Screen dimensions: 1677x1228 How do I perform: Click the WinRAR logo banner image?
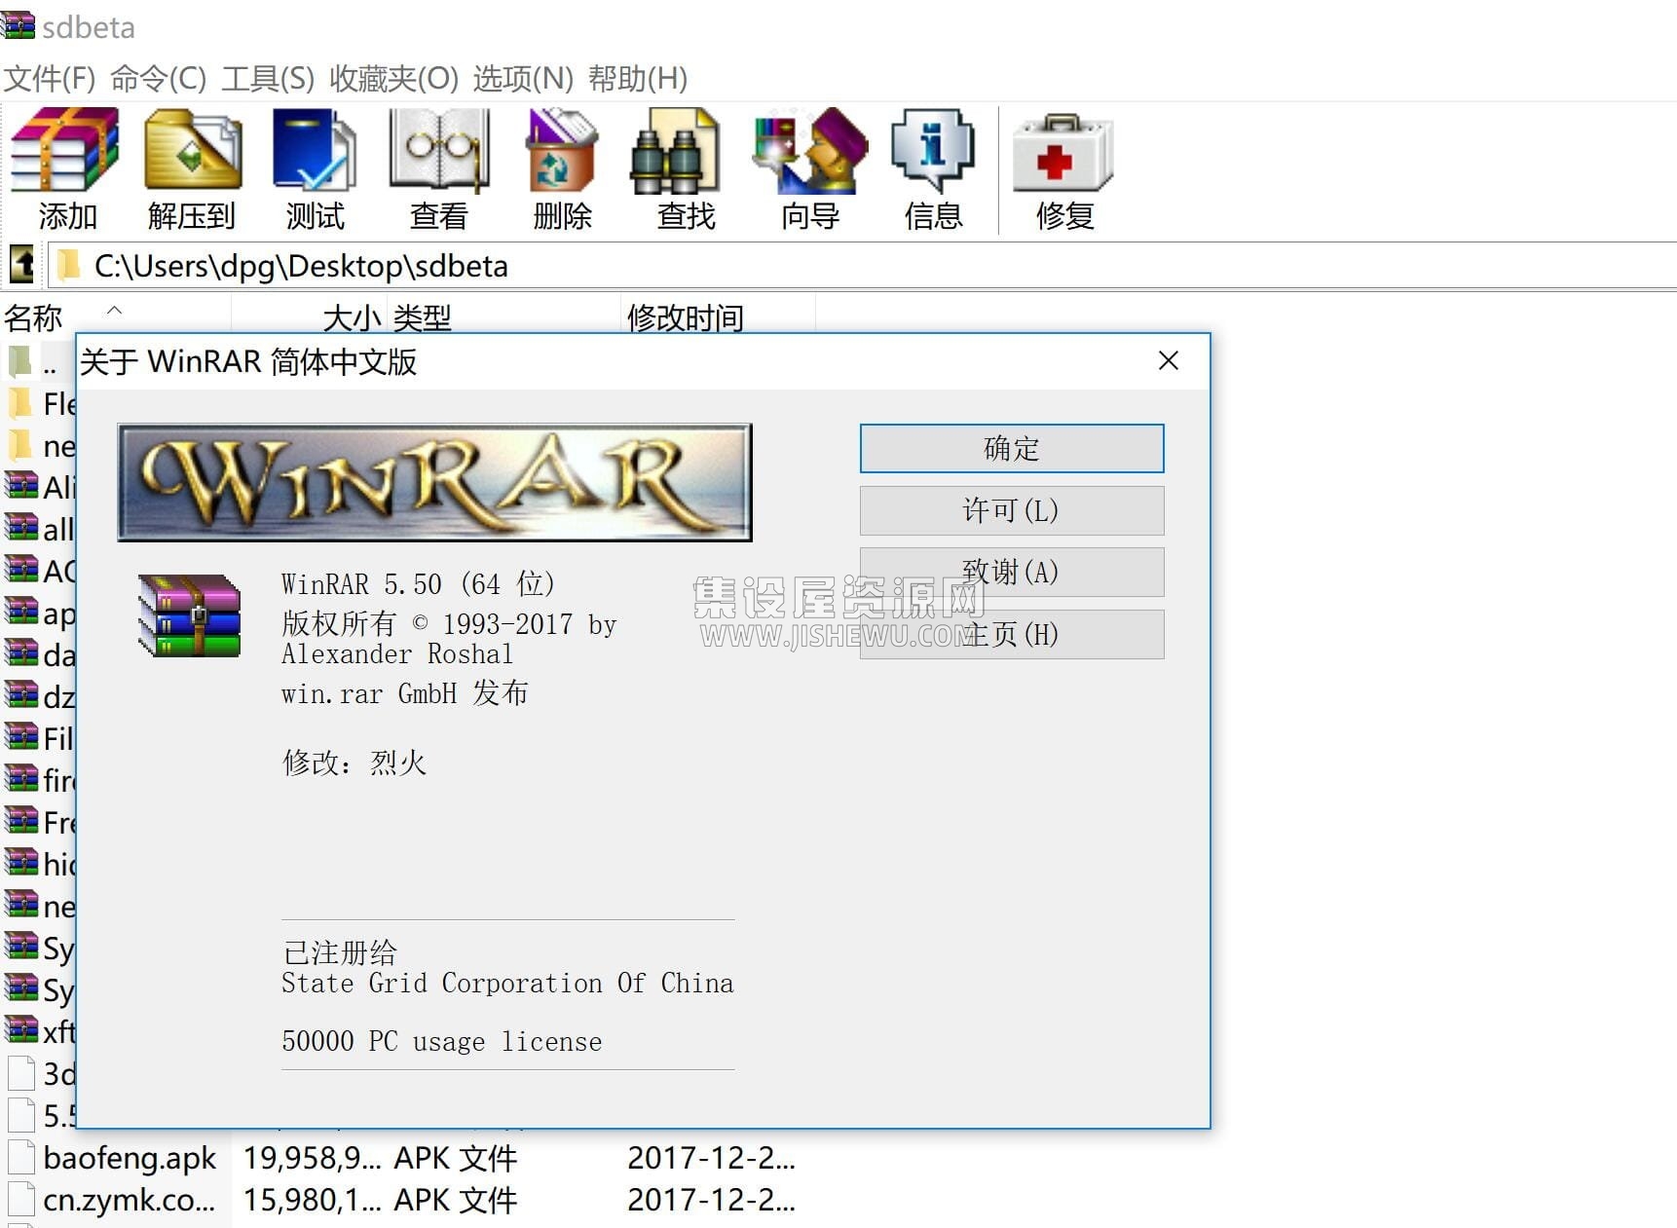pos(434,482)
